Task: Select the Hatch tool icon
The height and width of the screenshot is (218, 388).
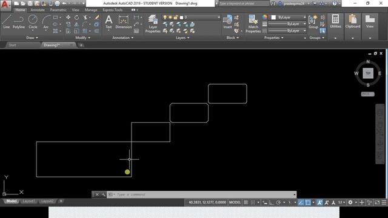Action: click(x=55, y=31)
